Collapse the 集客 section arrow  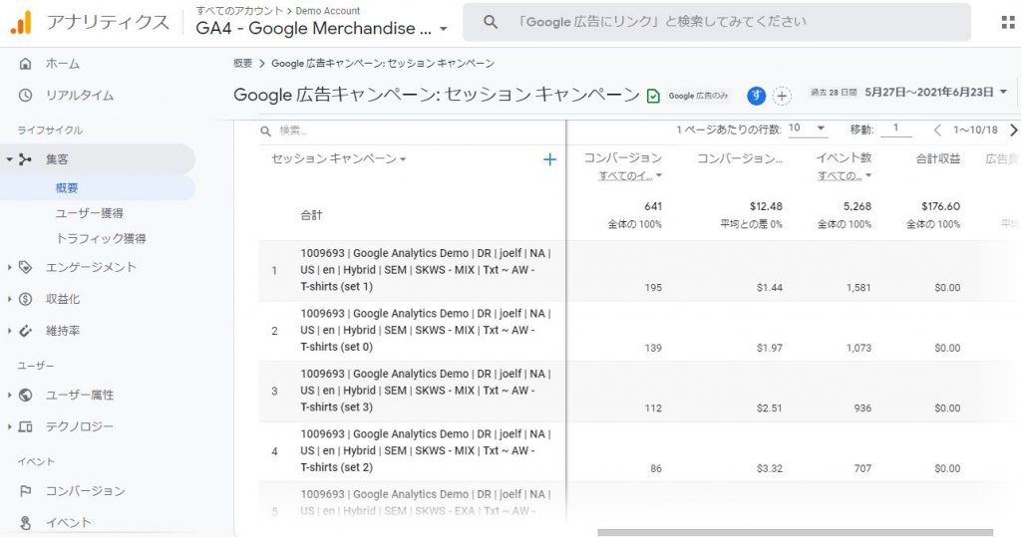click(x=9, y=159)
